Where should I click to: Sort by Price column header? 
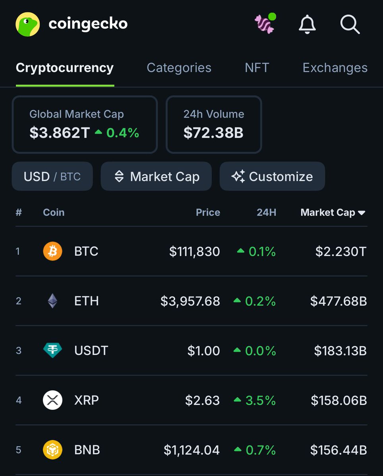point(208,212)
